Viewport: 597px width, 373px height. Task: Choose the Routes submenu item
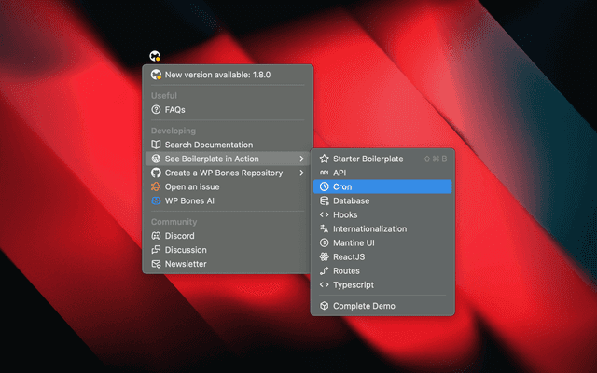346,270
